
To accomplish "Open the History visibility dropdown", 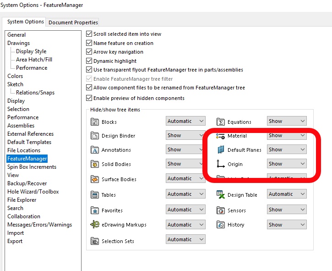I will 287,225.
